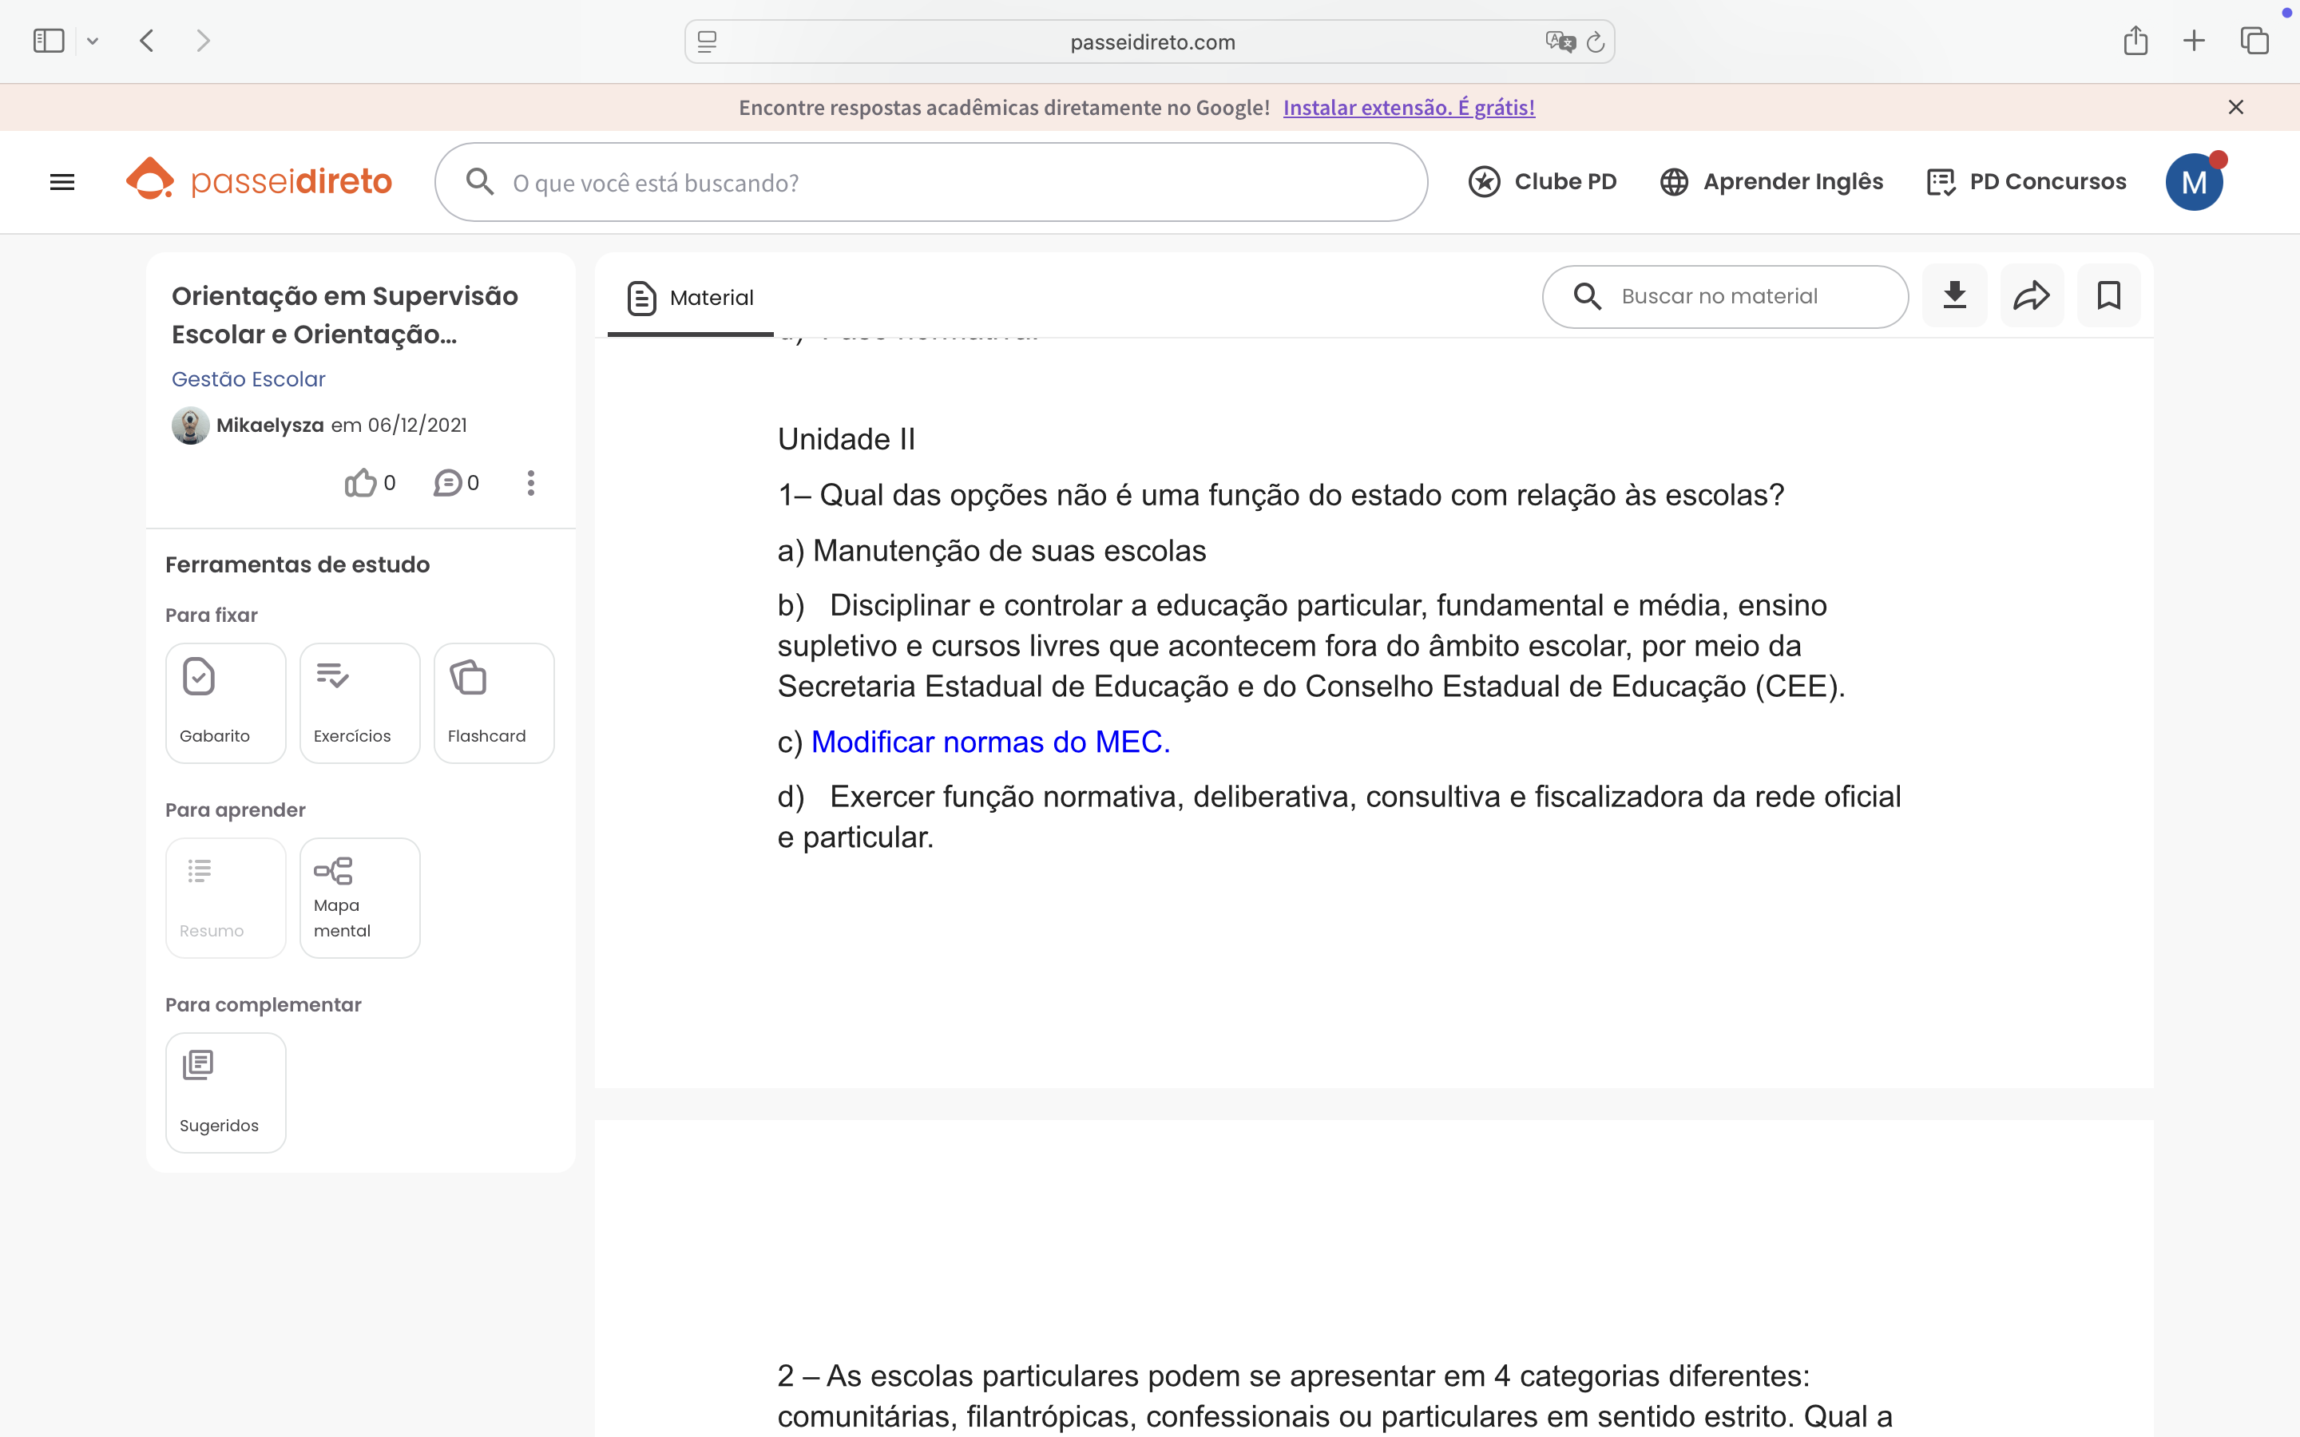Open the Gestão Escolar subject link
The width and height of the screenshot is (2300, 1437).
click(248, 379)
